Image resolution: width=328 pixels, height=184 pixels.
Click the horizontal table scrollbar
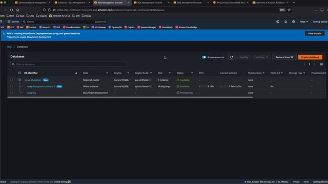(x=130, y=98)
